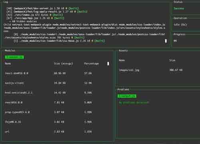
Task: Click the [41] hot/log-apply-result.js log line
Action: pos(47,12)
